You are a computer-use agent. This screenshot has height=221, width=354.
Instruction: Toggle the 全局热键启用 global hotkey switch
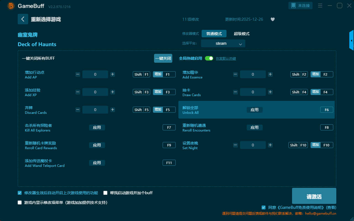tap(209, 58)
